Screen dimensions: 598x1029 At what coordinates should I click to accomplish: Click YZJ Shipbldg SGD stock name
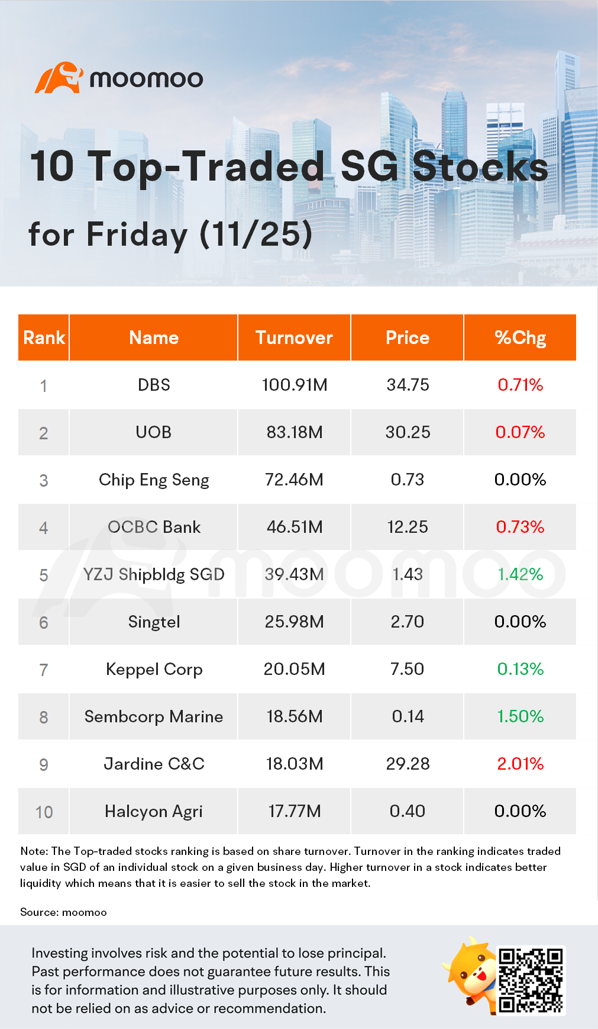click(x=154, y=574)
